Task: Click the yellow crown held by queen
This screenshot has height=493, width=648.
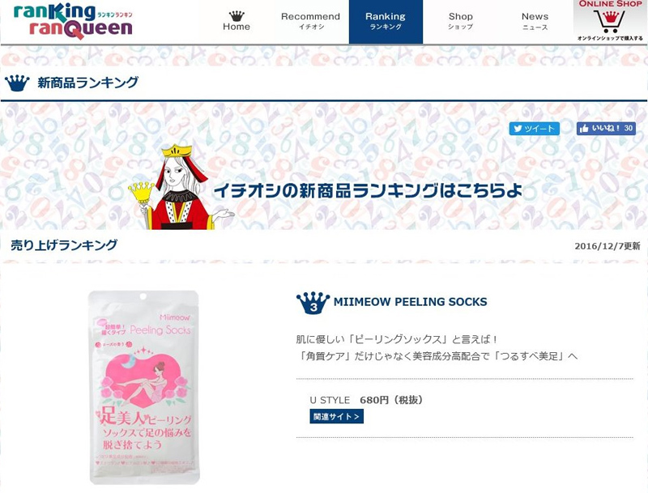Action: (141, 191)
